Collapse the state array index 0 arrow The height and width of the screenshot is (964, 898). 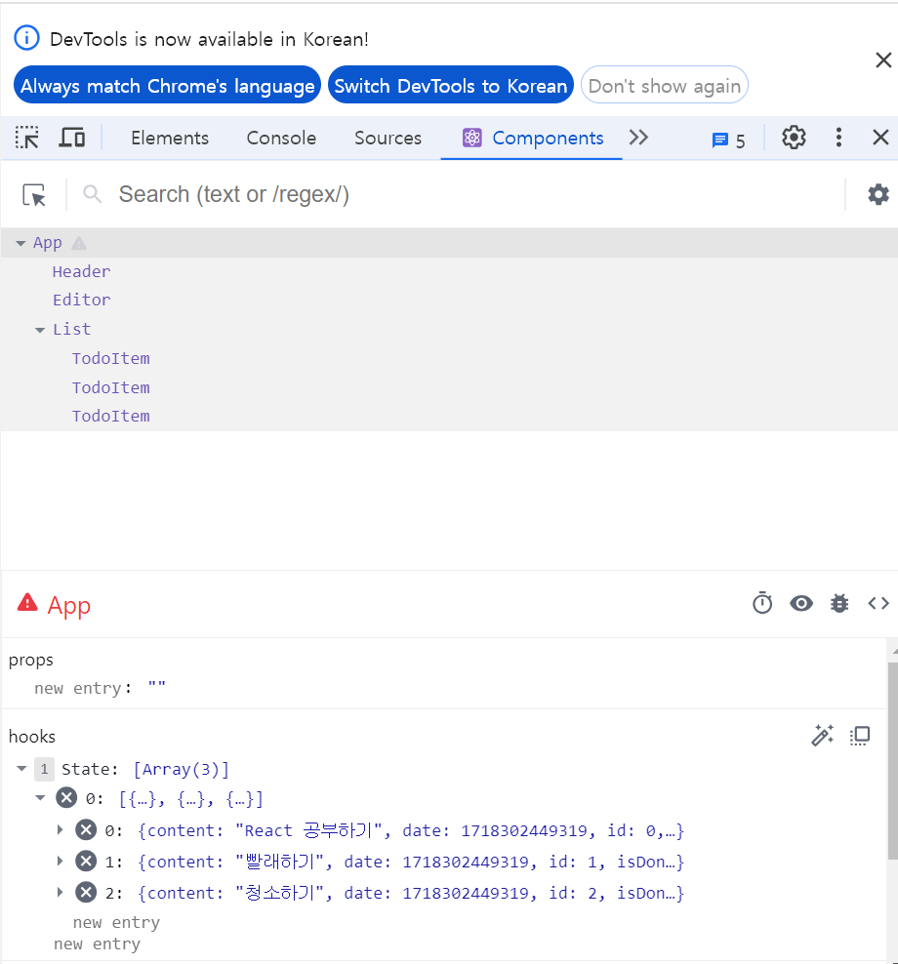41,799
